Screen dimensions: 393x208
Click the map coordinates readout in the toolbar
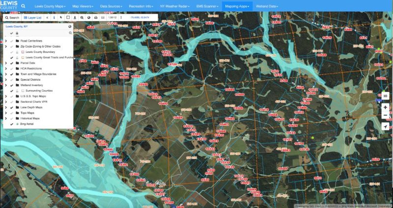(140, 18)
